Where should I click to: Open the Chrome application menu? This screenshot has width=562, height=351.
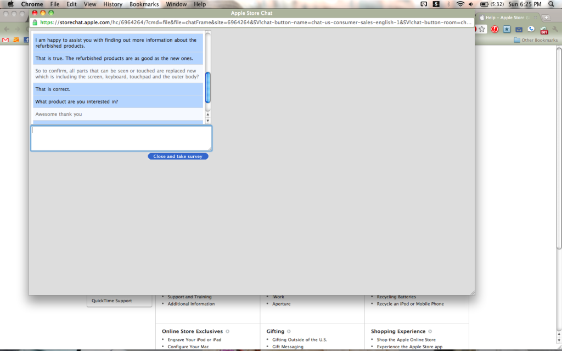pos(32,4)
